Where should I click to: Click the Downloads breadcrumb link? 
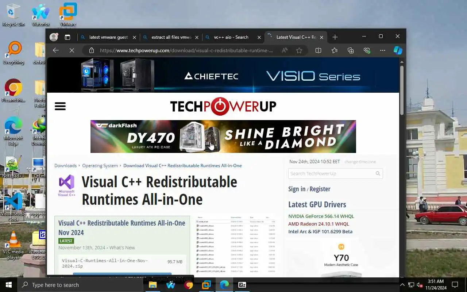click(65, 165)
